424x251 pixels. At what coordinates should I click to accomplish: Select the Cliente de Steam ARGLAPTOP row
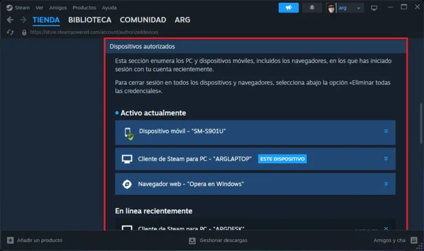(255, 159)
